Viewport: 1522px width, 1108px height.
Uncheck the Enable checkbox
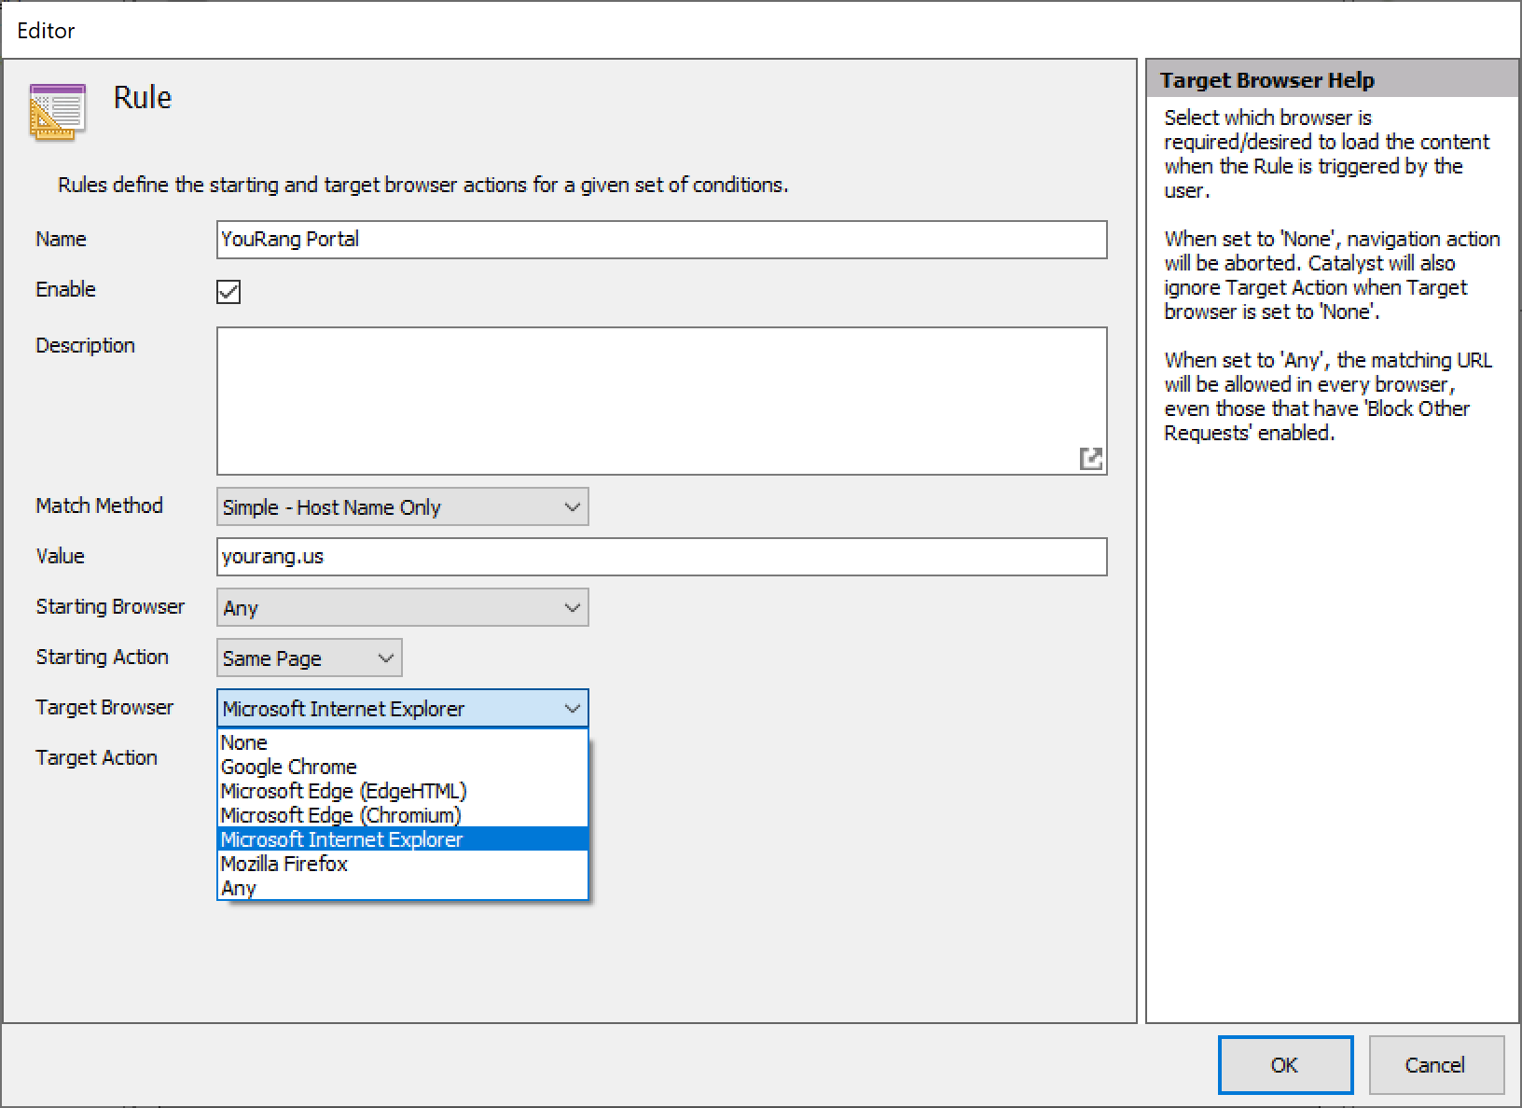[228, 292]
